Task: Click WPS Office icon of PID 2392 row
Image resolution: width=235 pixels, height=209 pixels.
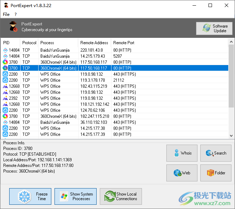Action: coord(5,98)
